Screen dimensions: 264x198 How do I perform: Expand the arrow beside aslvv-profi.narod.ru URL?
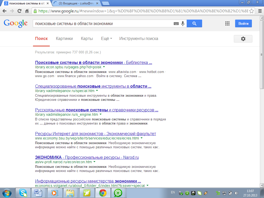pyautogui.click(x=94, y=162)
